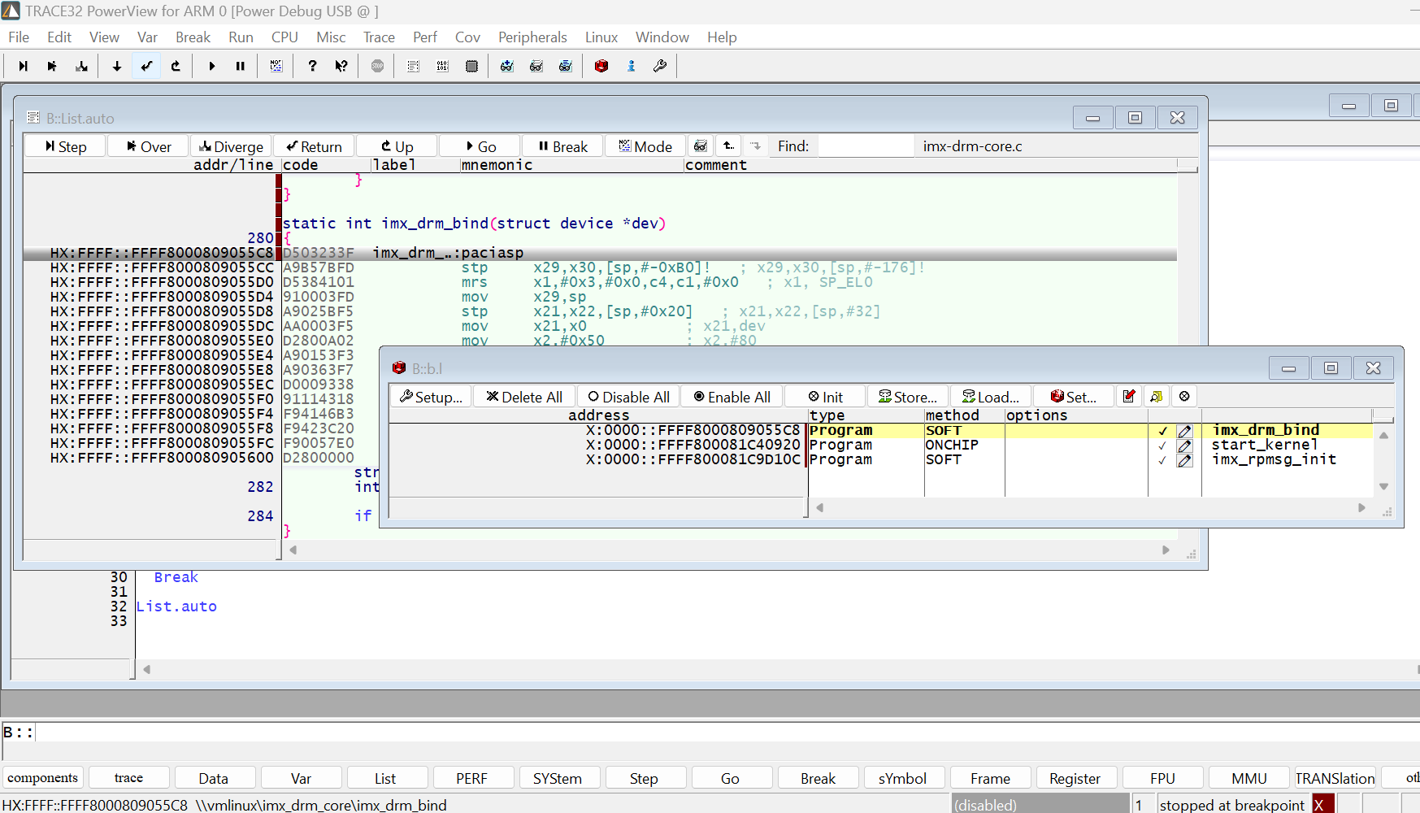This screenshot has width=1420, height=813.
Task: Open the source listing icon in main toolbar
Action: [x=413, y=66]
